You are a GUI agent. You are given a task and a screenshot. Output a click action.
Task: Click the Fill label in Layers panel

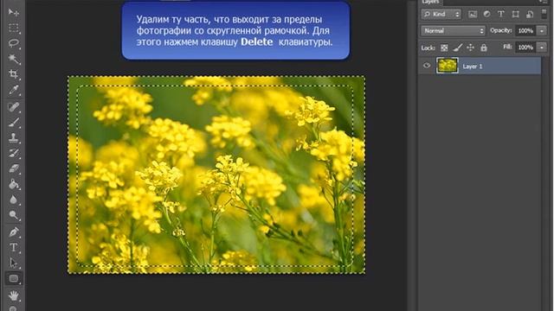(x=508, y=47)
